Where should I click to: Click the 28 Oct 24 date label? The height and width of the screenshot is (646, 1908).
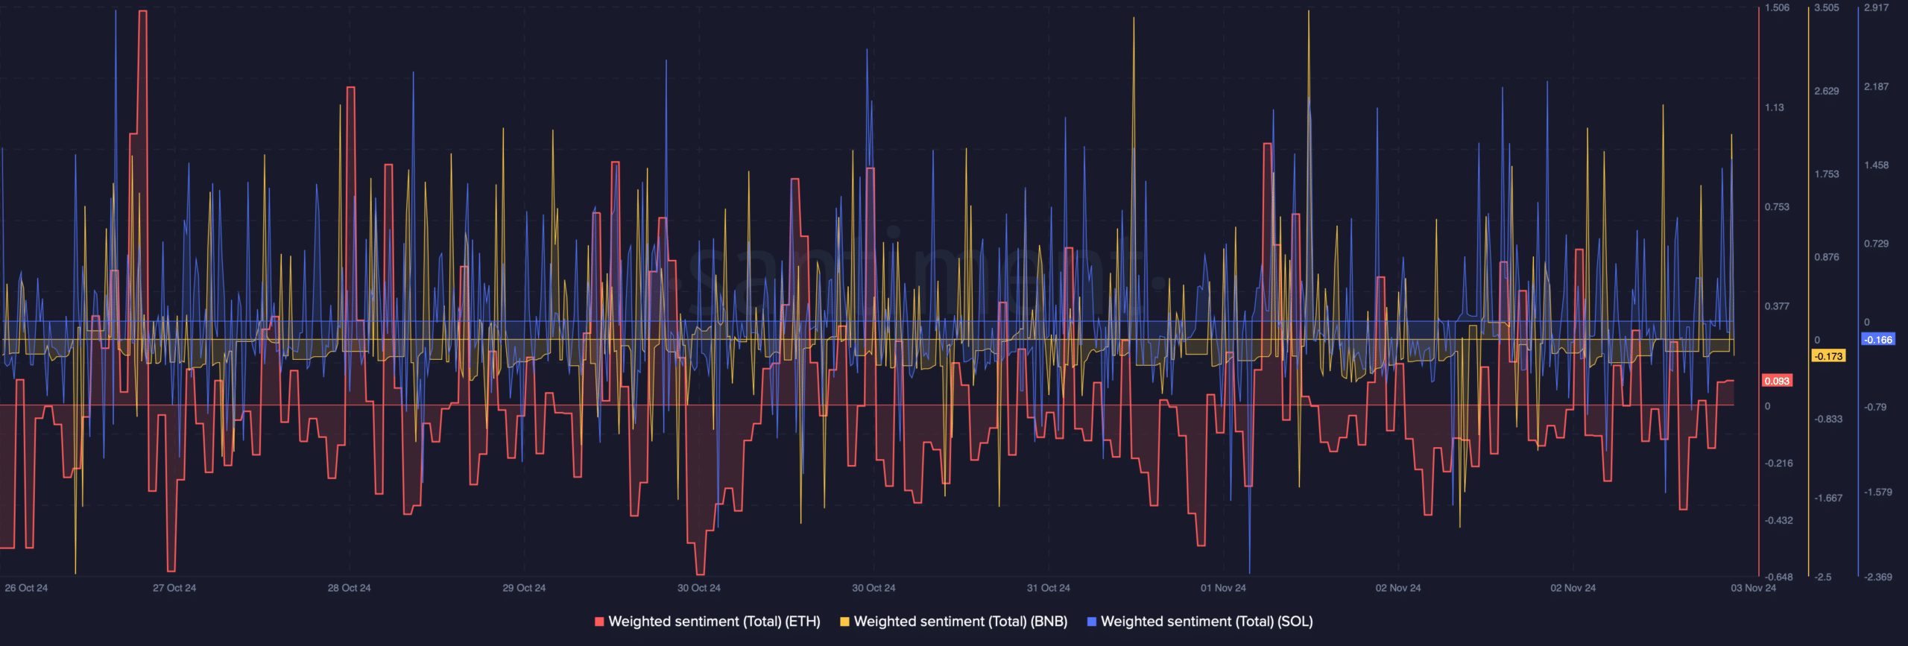click(x=349, y=588)
